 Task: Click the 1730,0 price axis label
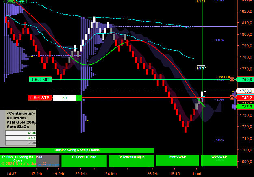[x=246, y=115]
